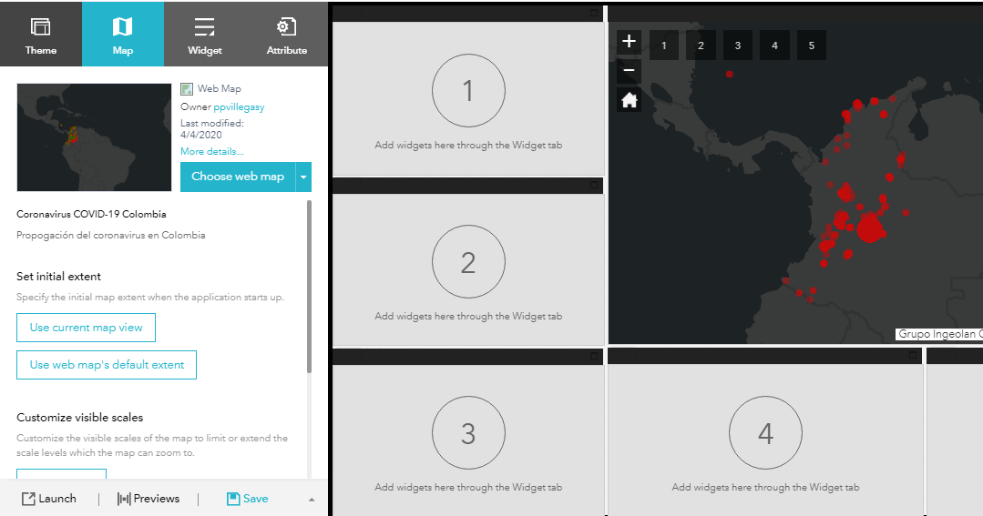
Task: Add widget to circle placeholder 1
Action: coord(468,91)
